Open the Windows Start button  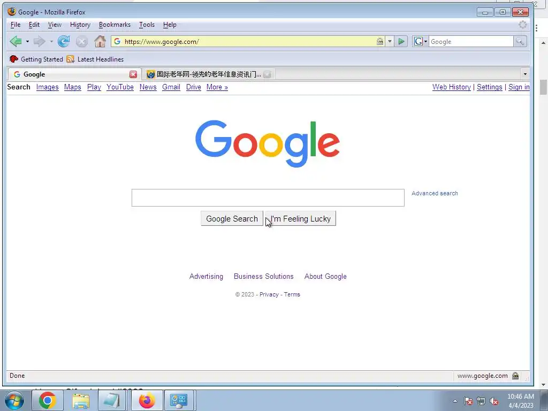pos(14,400)
